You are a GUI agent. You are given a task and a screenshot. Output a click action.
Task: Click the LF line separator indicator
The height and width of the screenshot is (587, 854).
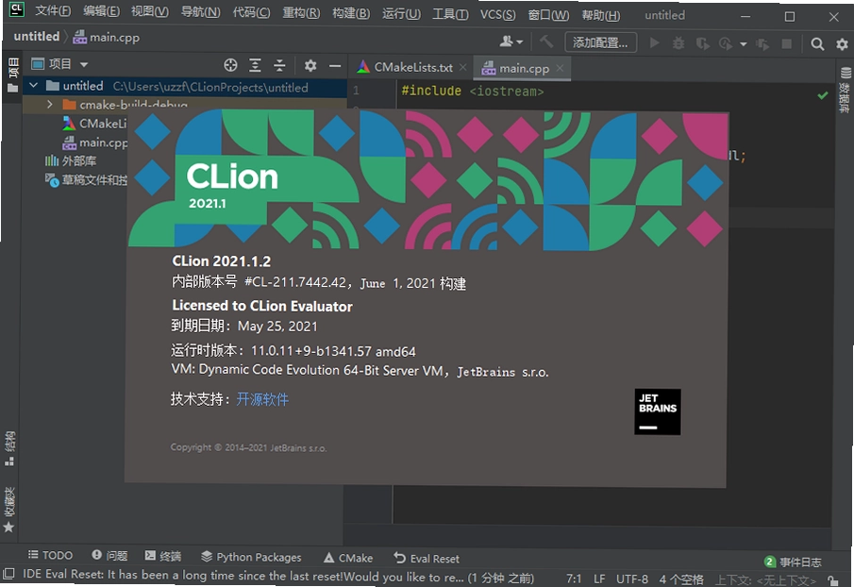click(x=599, y=579)
